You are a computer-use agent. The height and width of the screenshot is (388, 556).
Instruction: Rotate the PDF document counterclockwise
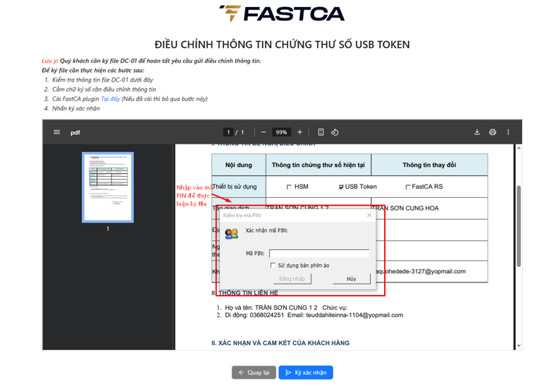point(335,132)
